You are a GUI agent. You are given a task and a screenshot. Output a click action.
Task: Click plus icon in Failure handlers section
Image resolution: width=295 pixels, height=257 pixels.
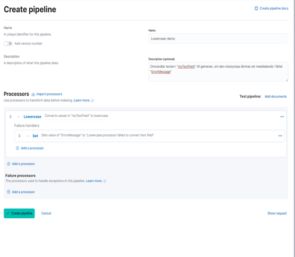[18, 148]
